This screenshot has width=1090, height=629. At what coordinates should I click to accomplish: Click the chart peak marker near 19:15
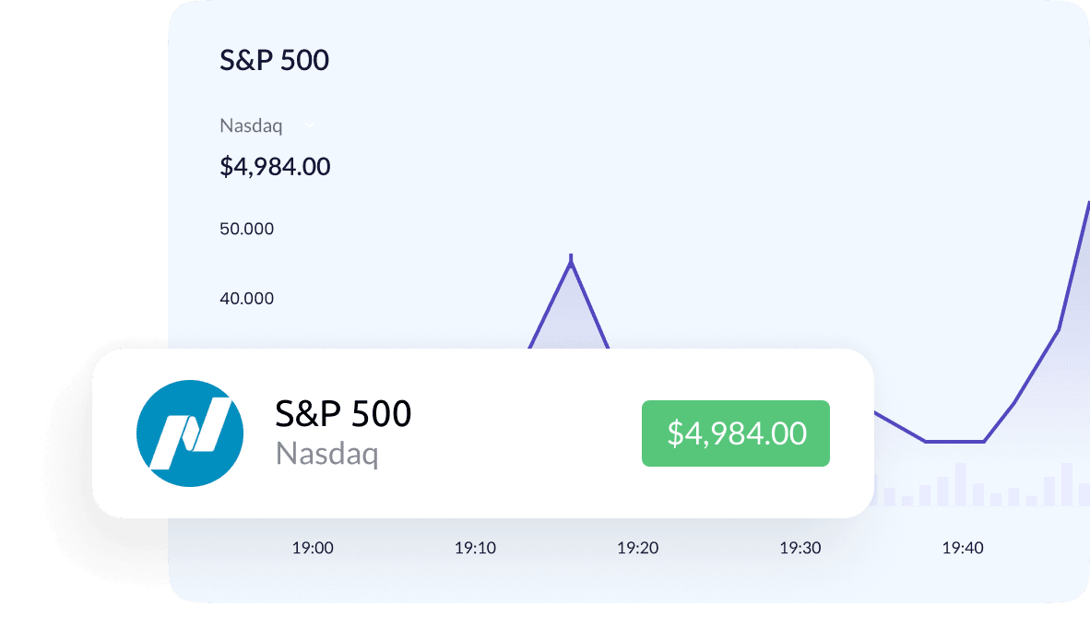coord(572,260)
